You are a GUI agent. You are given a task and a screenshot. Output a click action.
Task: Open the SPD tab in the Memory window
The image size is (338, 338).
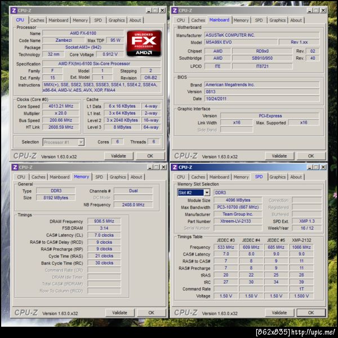pos(99,177)
